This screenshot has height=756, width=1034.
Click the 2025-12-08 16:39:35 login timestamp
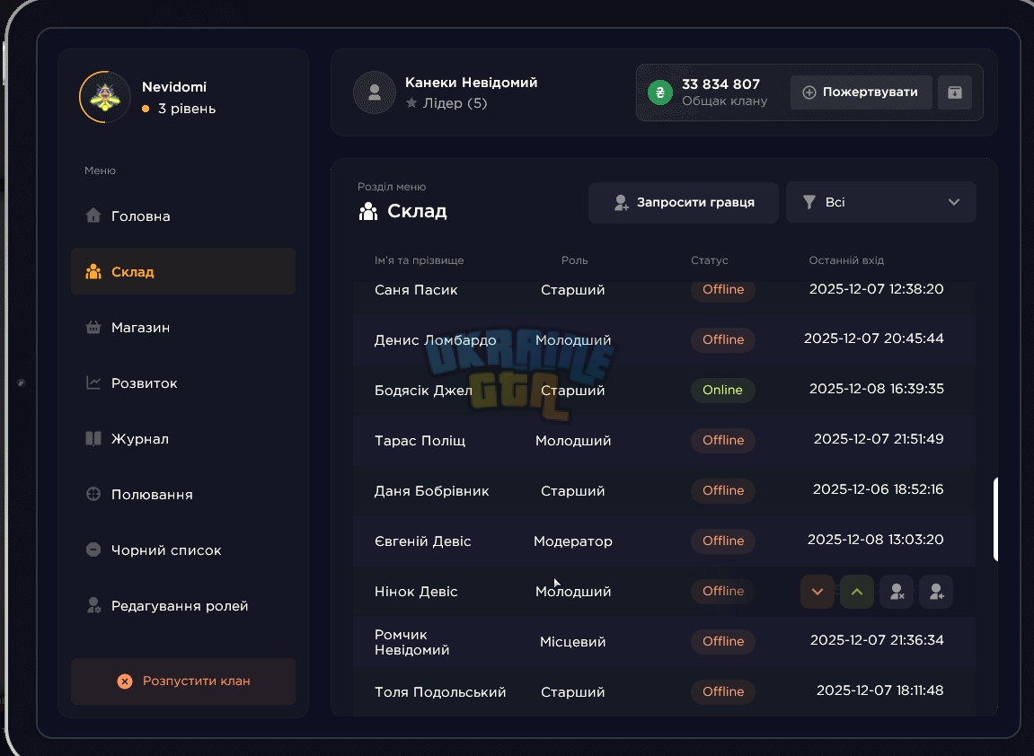coord(877,389)
